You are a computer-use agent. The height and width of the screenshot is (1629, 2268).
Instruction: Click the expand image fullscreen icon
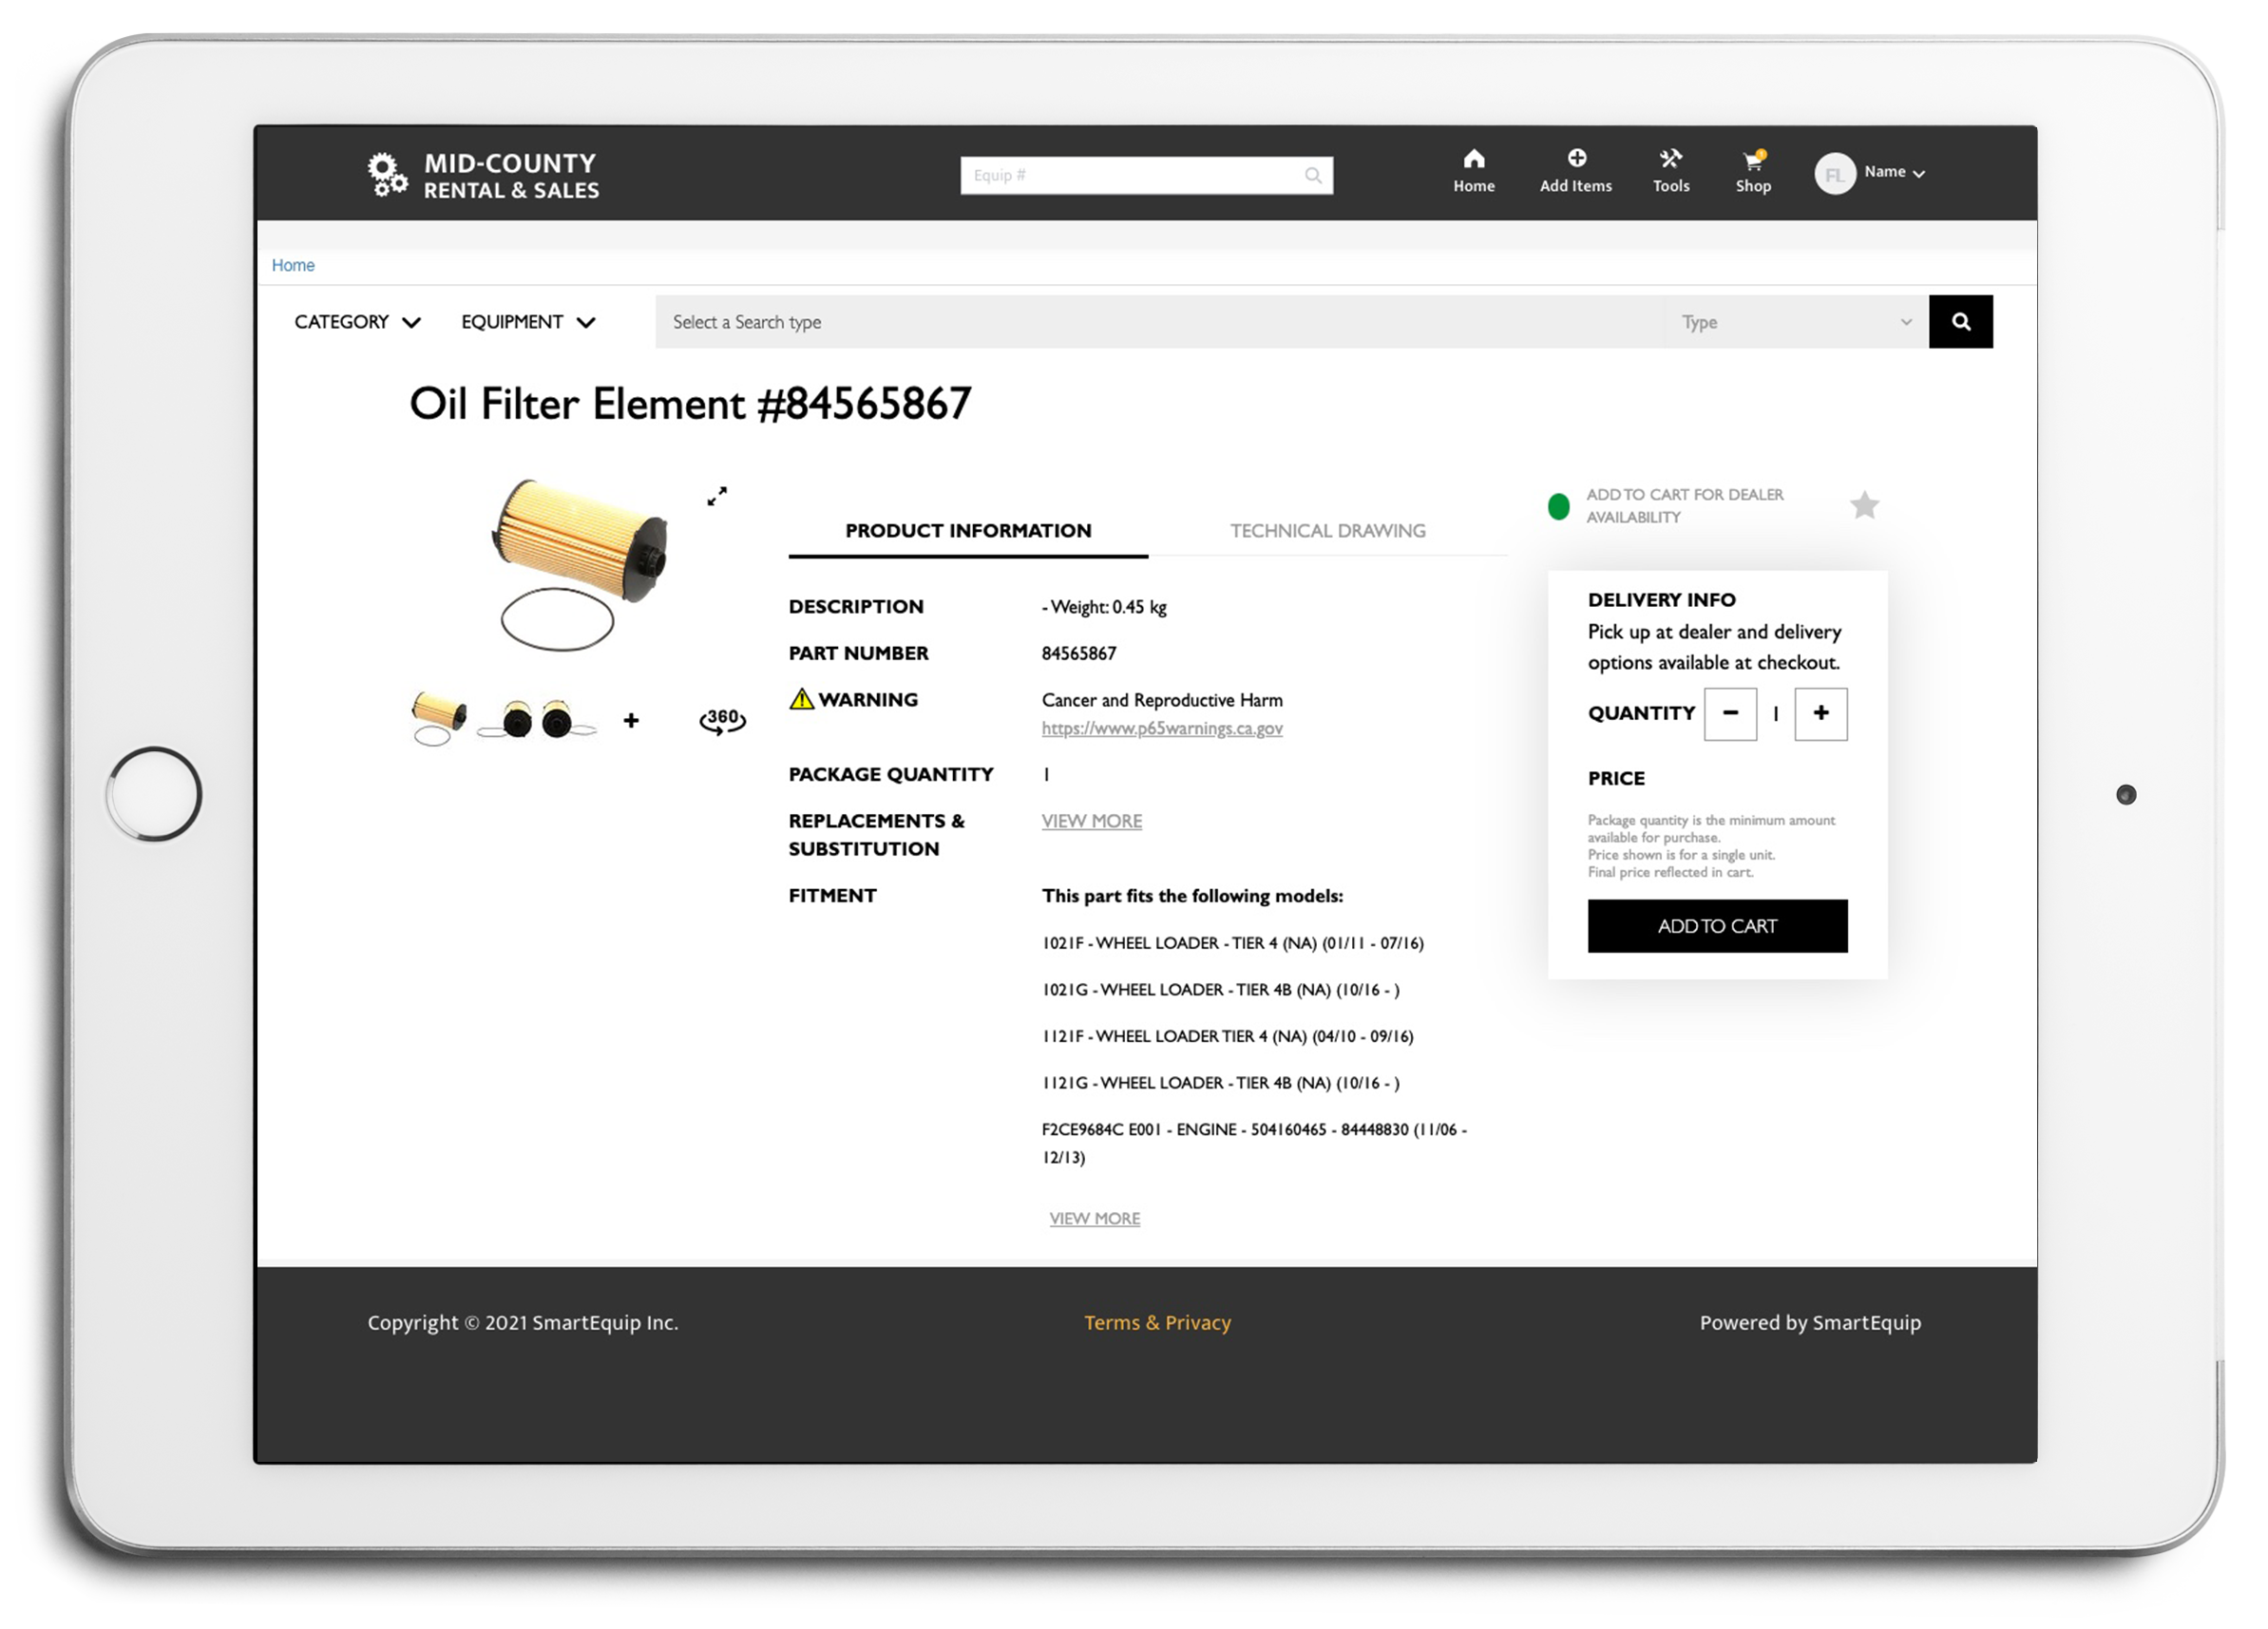[716, 497]
